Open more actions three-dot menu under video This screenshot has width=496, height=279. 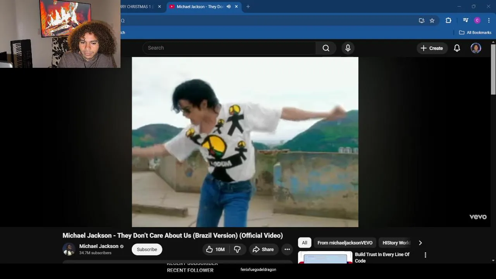tap(287, 250)
